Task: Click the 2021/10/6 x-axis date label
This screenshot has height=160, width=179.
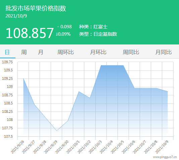Action: [x=128, y=147]
